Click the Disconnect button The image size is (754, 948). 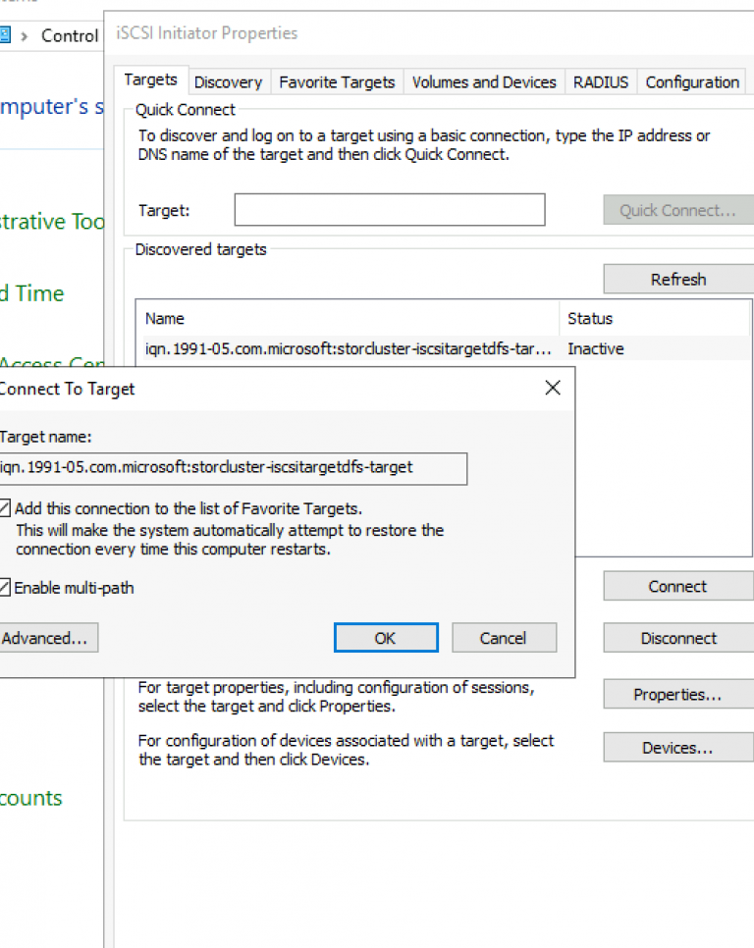tap(677, 638)
